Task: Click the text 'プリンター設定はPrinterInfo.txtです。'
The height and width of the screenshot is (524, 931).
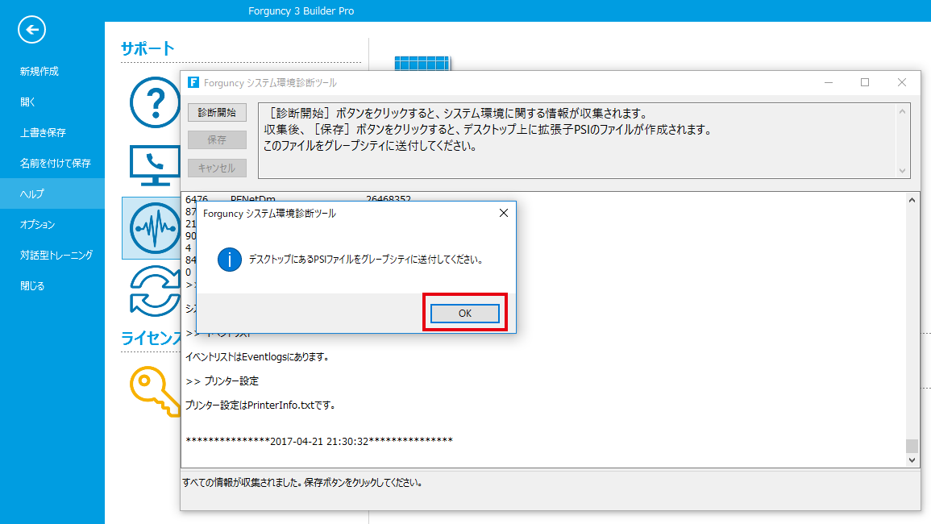Action: (262, 405)
